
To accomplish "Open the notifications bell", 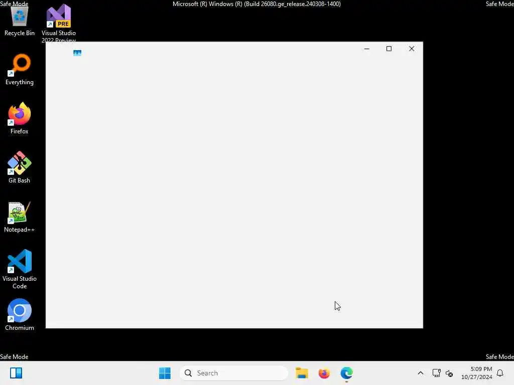I will [500, 373].
